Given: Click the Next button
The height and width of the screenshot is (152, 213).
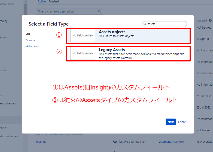Looking at the screenshot, I should (171, 122).
